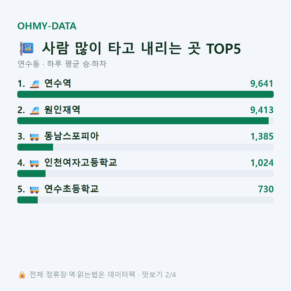Viewport: 291px width, 291px height.
Task: Click the green progress bar under 연수역
Action: pyautogui.click(x=145, y=94)
